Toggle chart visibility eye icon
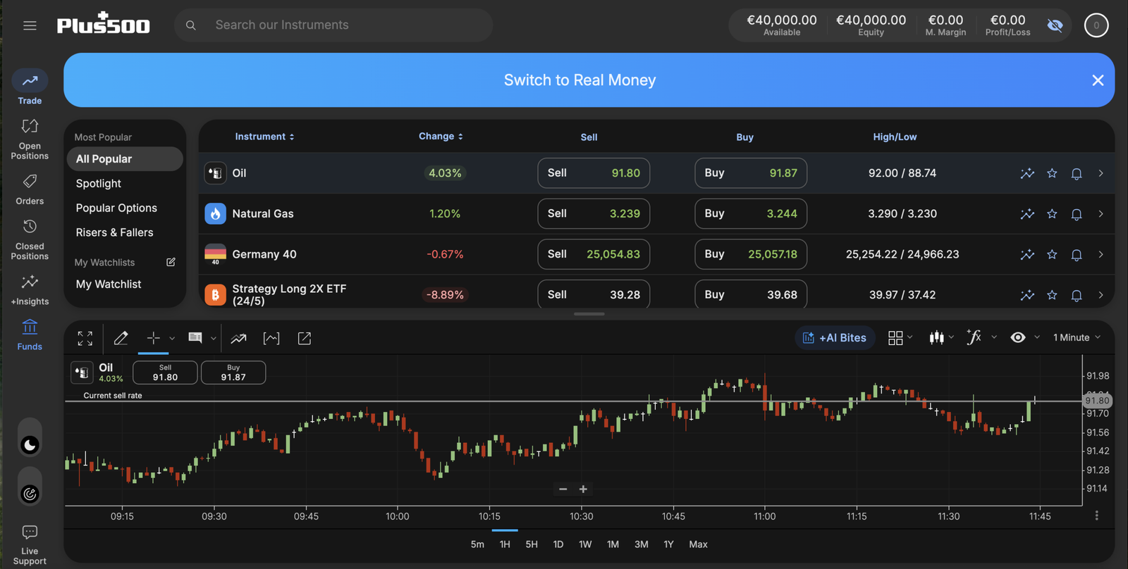The image size is (1128, 569). coord(1017,338)
